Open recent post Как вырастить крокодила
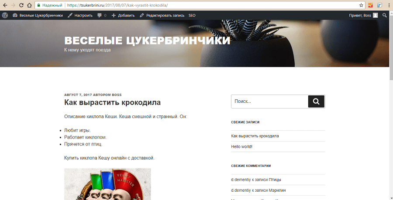This screenshot has width=393, height=200. point(255,136)
